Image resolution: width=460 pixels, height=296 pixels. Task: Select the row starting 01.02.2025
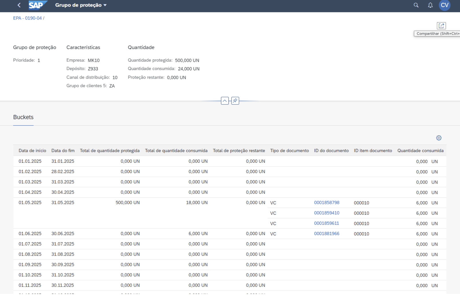230,172
